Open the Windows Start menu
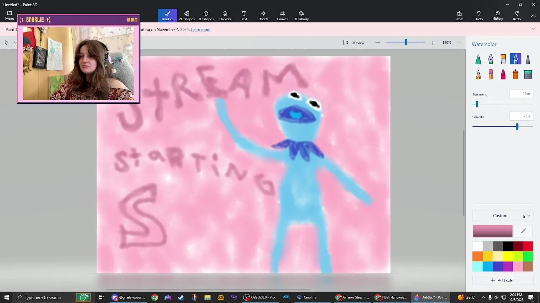Image resolution: width=540 pixels, height=303 pixels. [x=6, y=298]
